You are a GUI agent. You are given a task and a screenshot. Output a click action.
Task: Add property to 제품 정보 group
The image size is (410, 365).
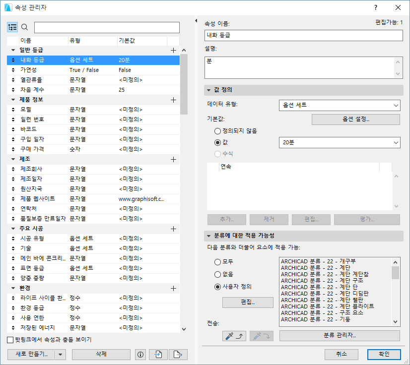[173, 100]
